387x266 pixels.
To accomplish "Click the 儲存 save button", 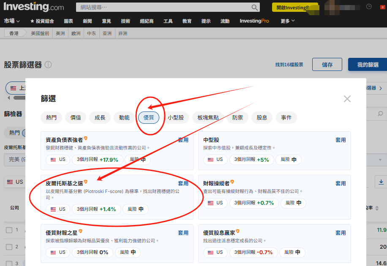I will pos(327,65).
